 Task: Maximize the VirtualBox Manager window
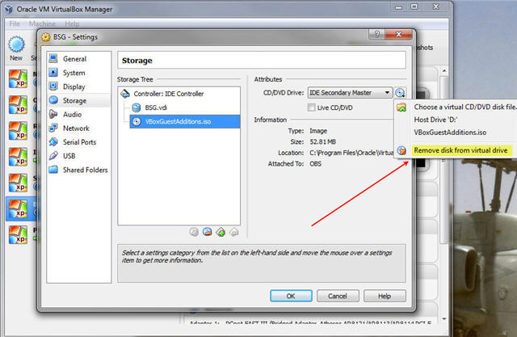tap(414, 6)
